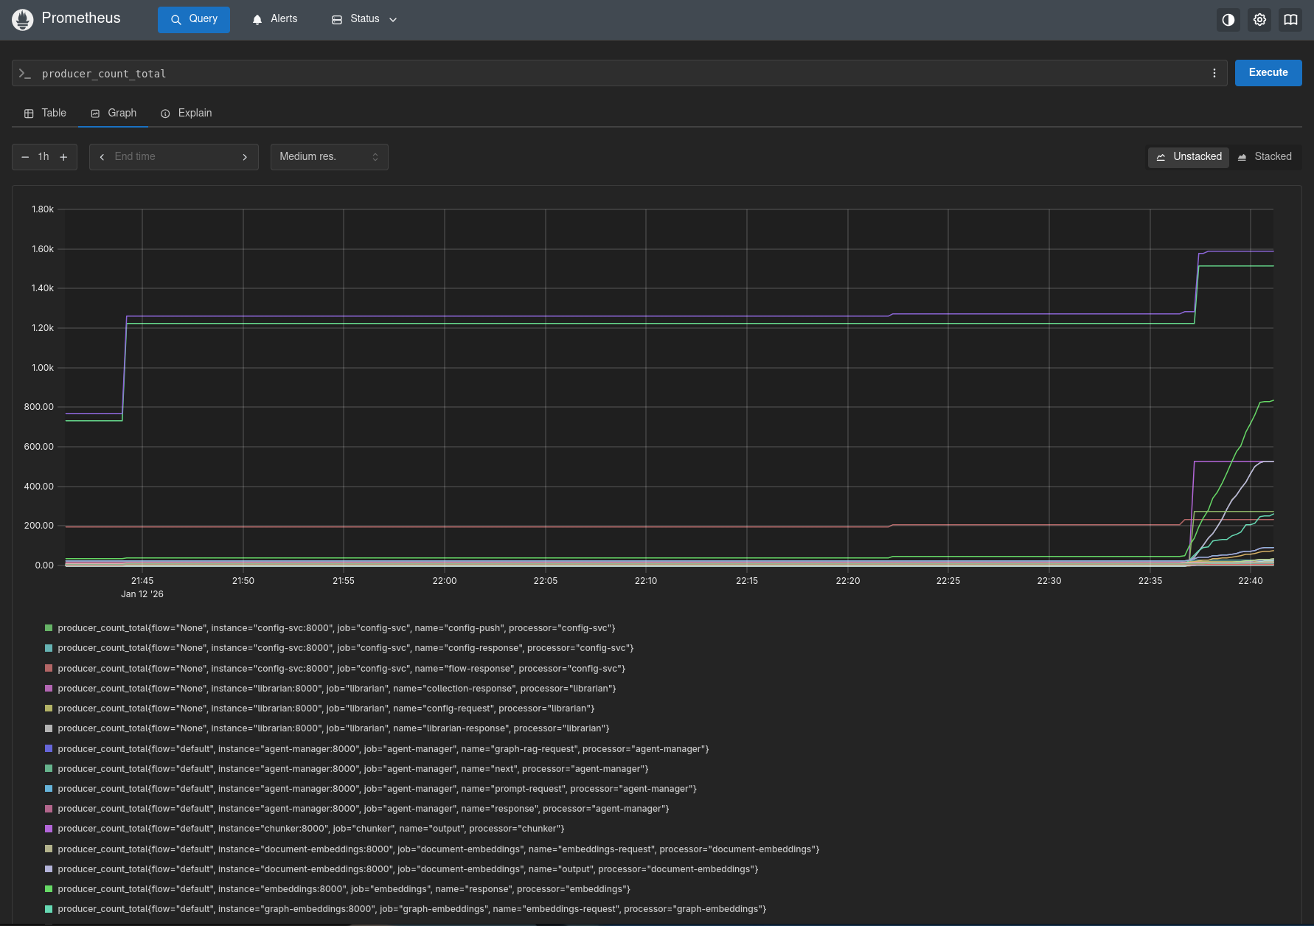Toggle dark mode with the contrast icon
Image resolution: width=1314 pixels, height=926 pixels.
[x=1228, y=20]
